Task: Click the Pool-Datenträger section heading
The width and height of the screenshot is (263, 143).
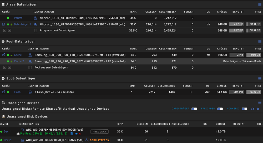Action: coord(21,42)
